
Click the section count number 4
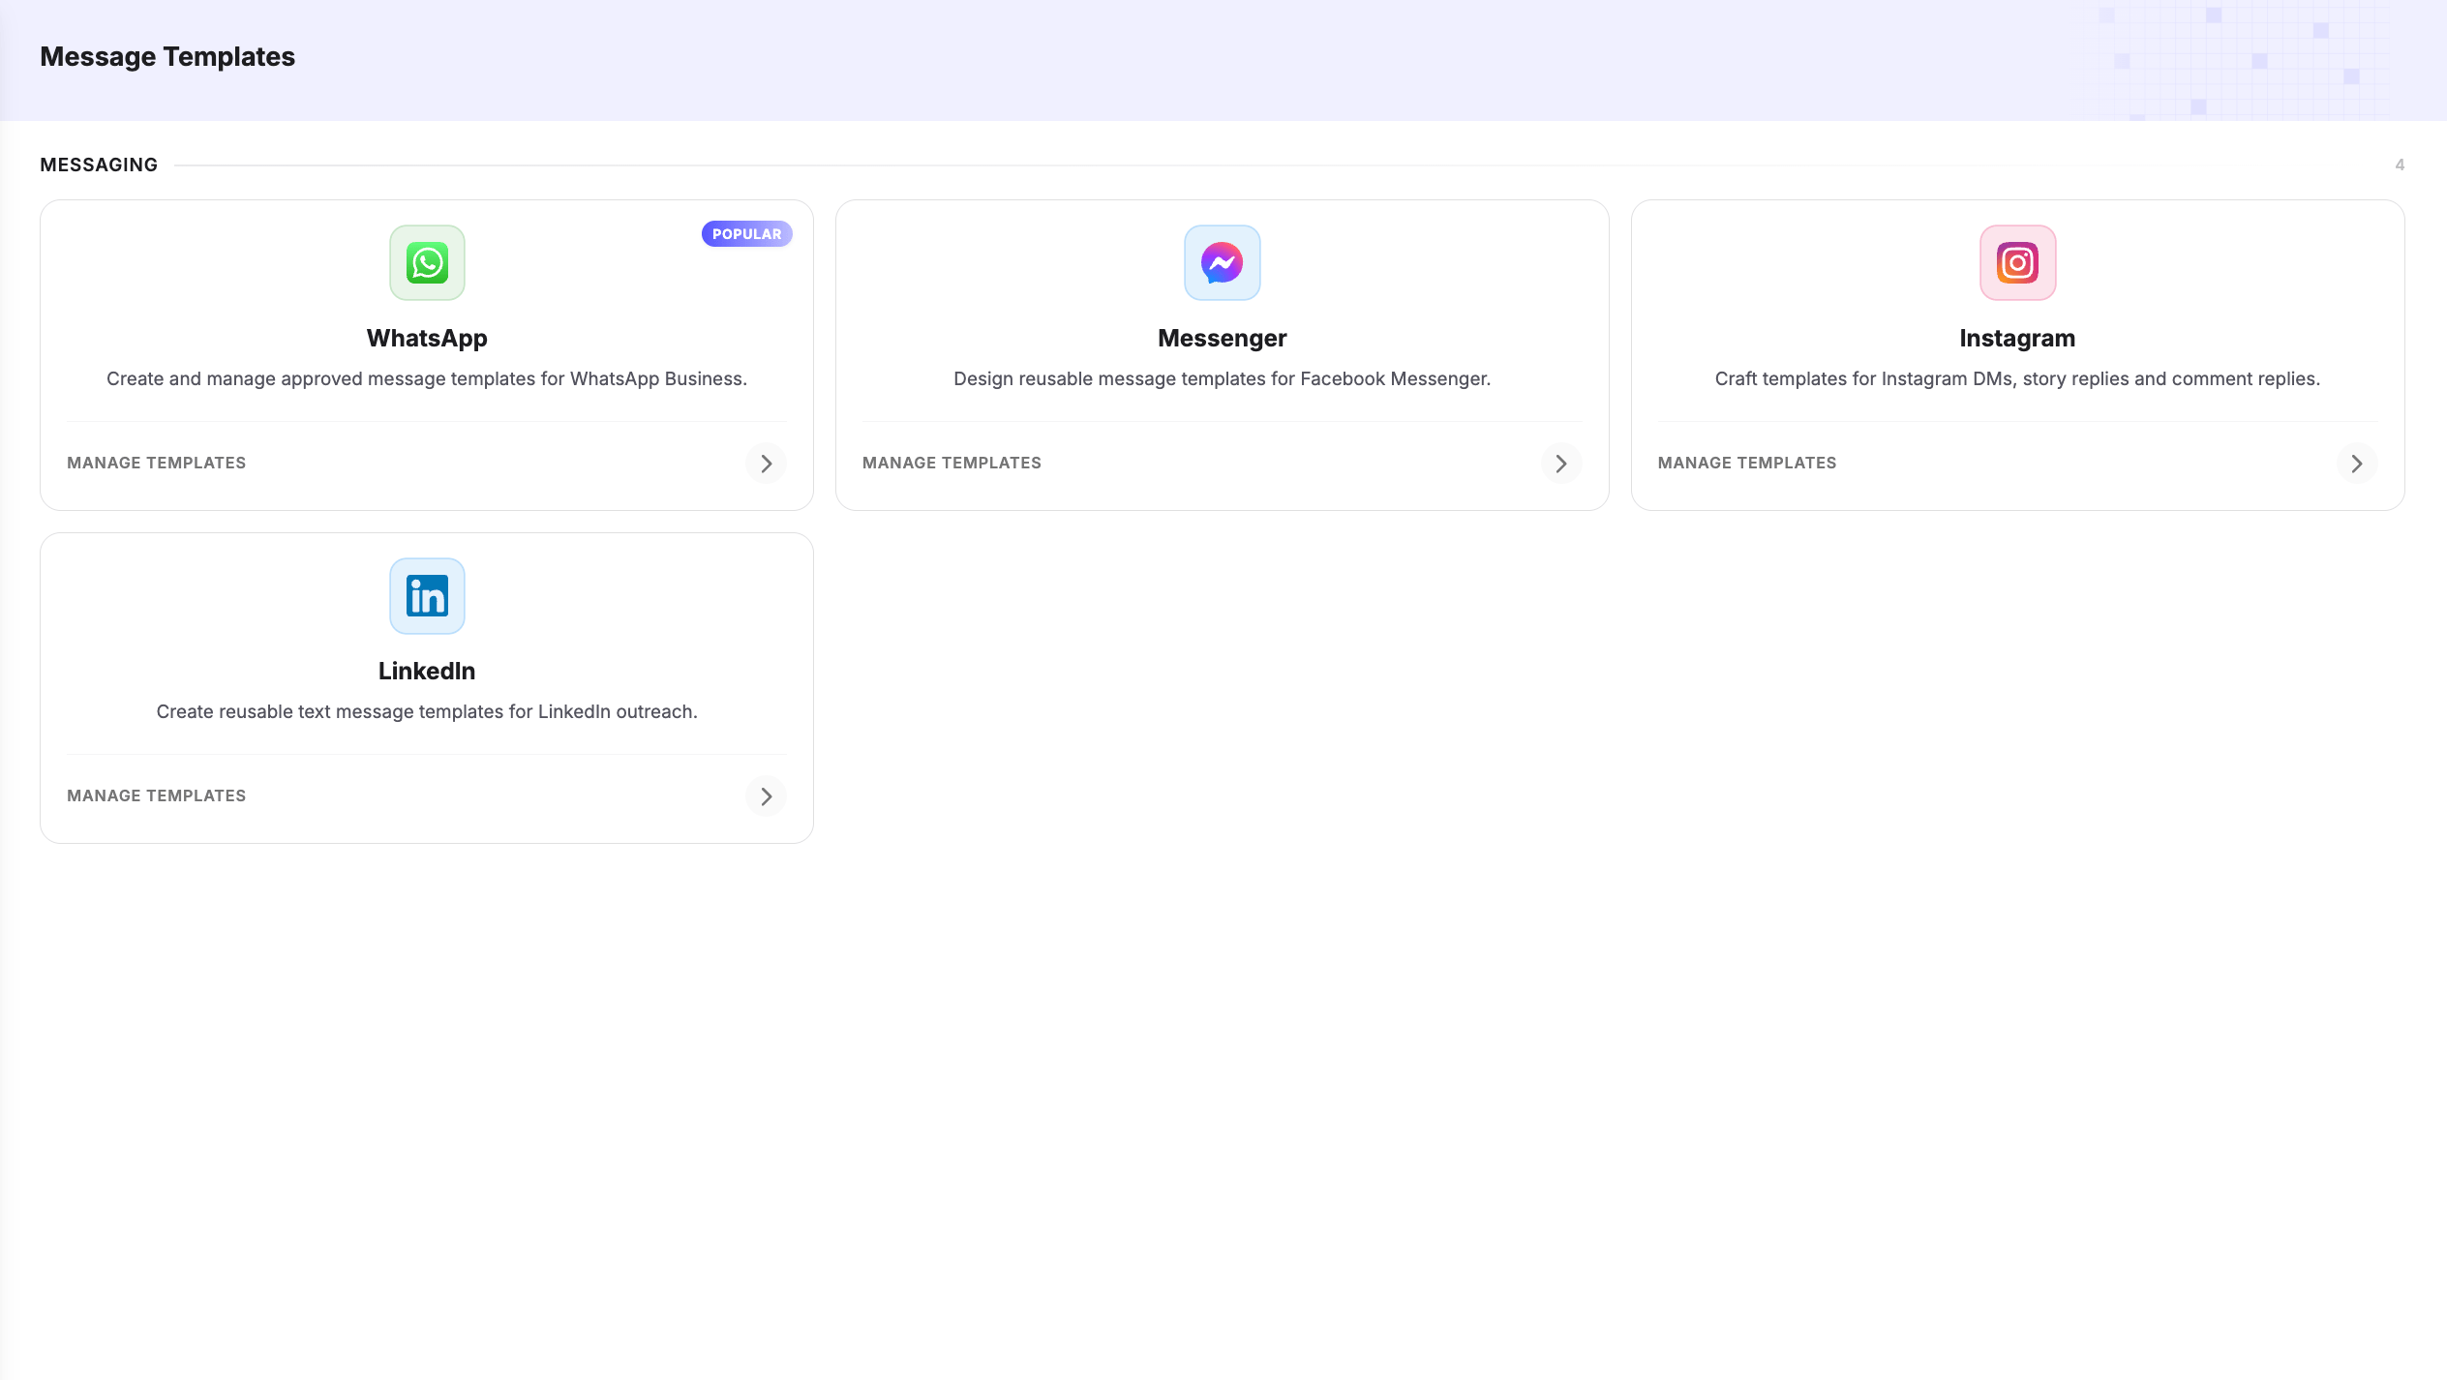click(x=2400, y=165)
